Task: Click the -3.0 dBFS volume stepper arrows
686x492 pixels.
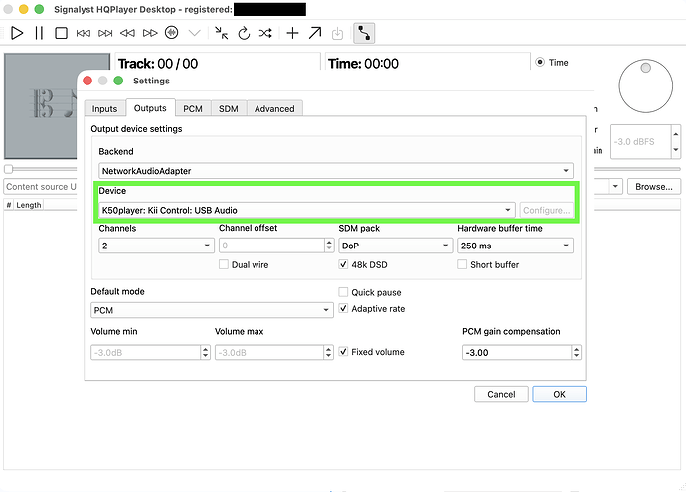Action: tap(676, 142)
